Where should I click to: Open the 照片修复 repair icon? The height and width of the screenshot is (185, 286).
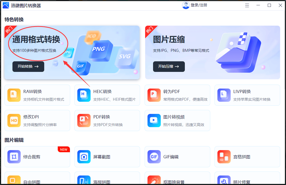tap(224, 181)
